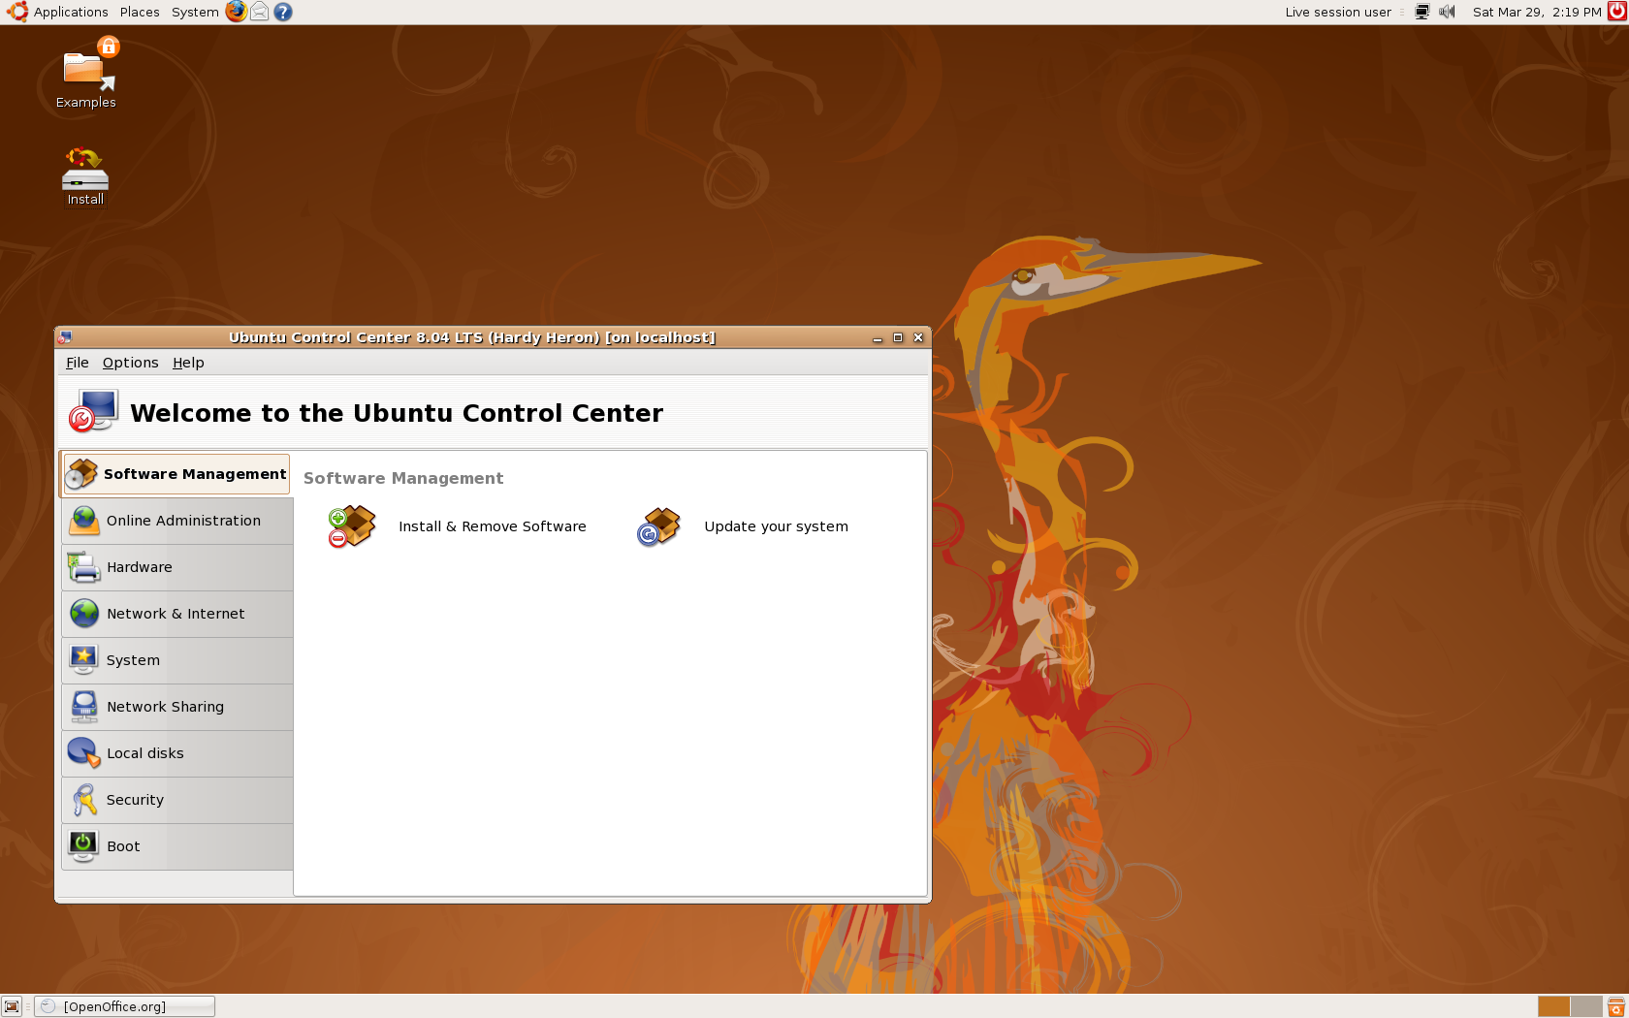This screenshot has width=1629, height=1018.
Task: Open the Security tab
Action: click(177, 800)
